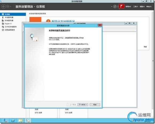Select 所有服务器 in the sidebar

pyautogui.click(x=9, y=21)
